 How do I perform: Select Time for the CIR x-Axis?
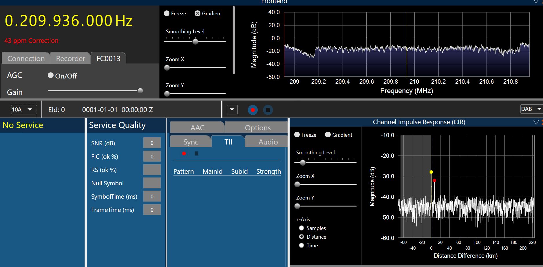tap(301, 245)
